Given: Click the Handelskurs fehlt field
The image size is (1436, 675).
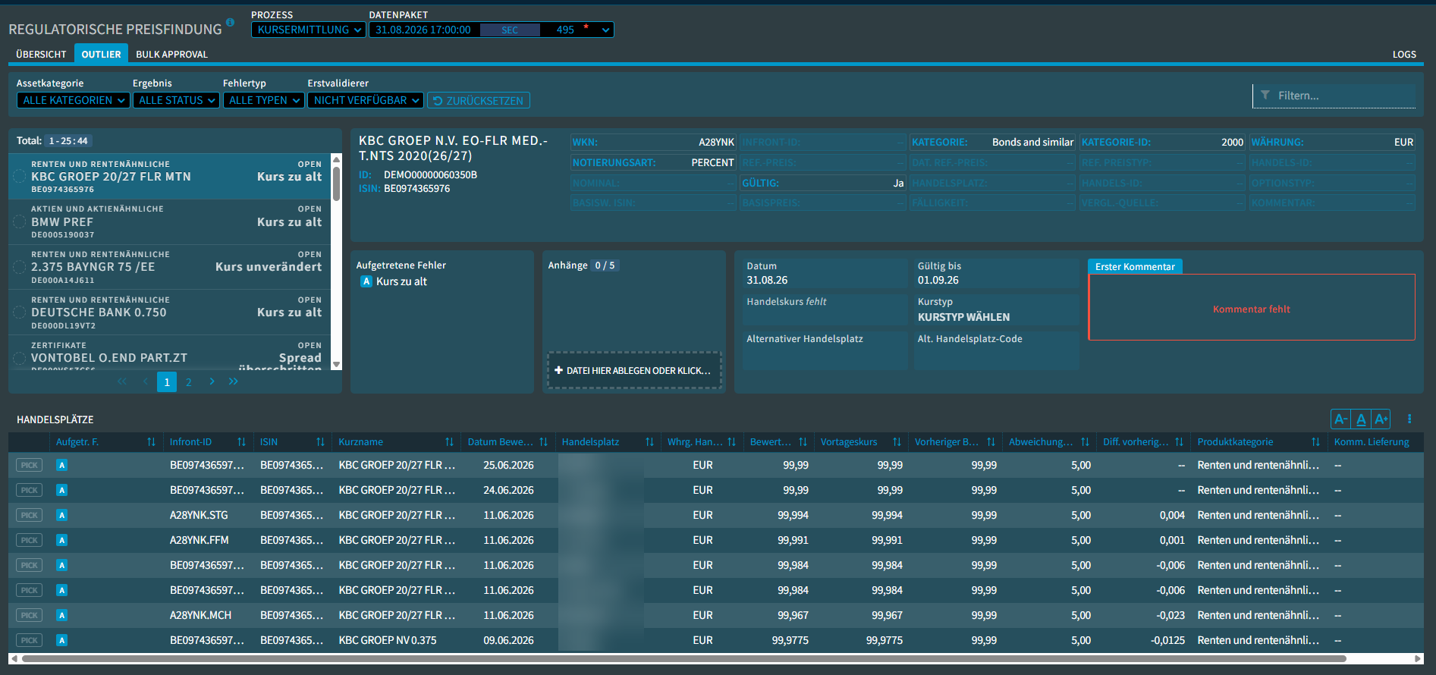Looking at the screenshot, I should point(825,309).
